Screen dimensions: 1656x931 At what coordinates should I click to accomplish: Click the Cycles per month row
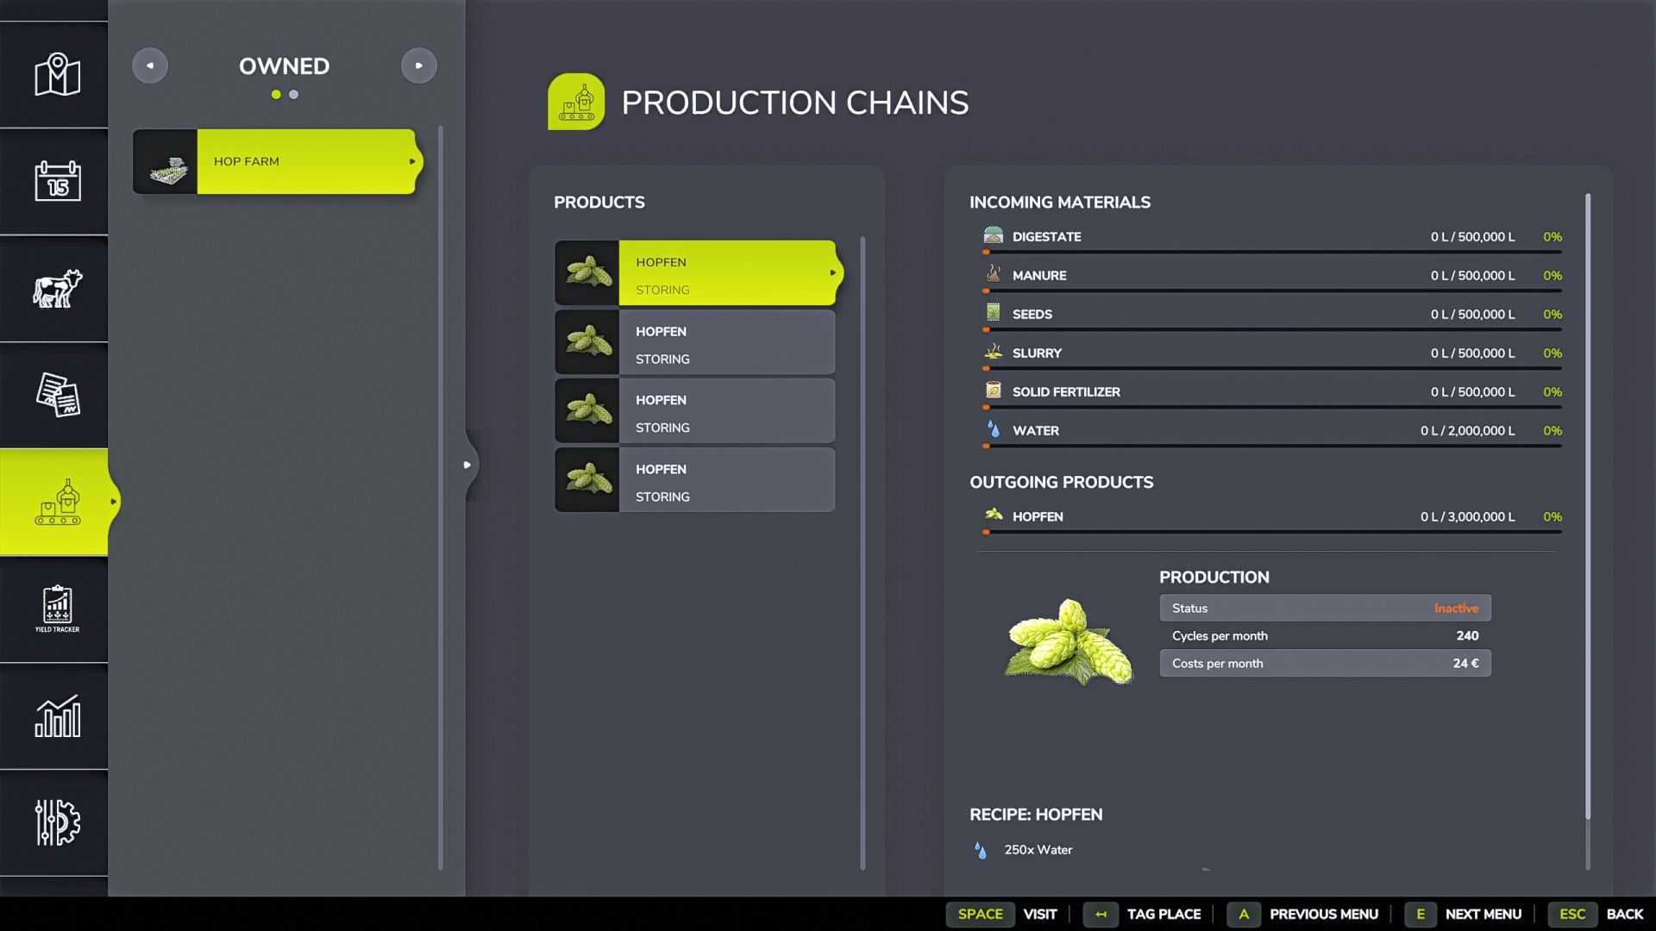pyautogui.click(x=1325, y=635)
